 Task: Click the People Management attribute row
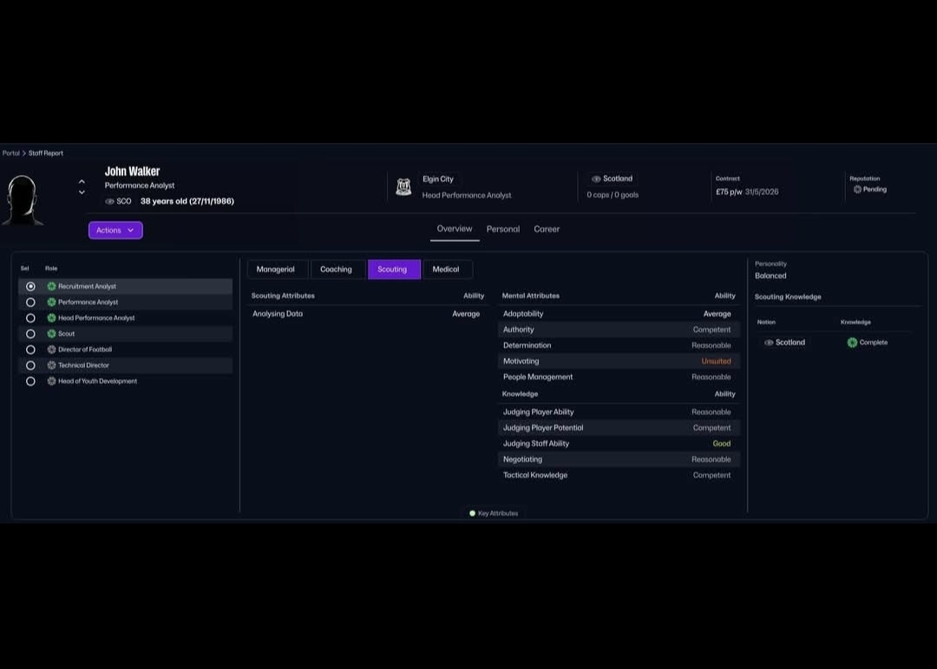point(618,377)
